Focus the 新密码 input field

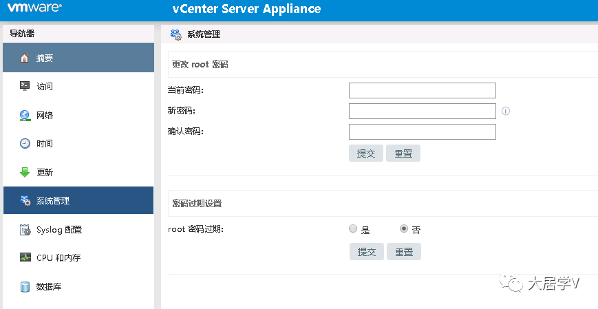click(x=423, y=111)
